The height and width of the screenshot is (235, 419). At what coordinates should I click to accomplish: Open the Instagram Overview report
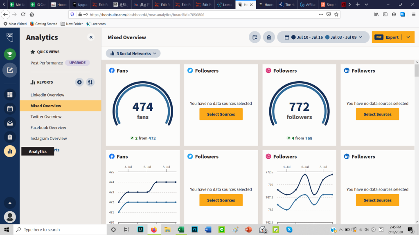pyautogui.click(x=48, y=139)
